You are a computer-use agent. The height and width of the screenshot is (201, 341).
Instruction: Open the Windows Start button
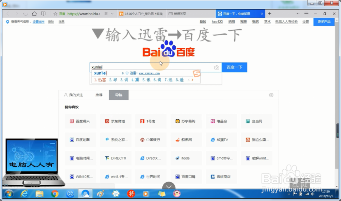pyautogui.click(x=9, y=194)
